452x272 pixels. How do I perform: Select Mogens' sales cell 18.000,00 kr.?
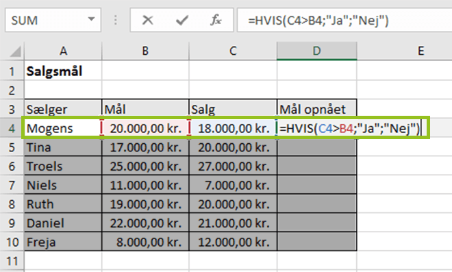click(x=233, y=128)
